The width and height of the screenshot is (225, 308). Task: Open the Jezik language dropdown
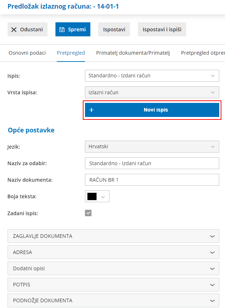[152, 146]
